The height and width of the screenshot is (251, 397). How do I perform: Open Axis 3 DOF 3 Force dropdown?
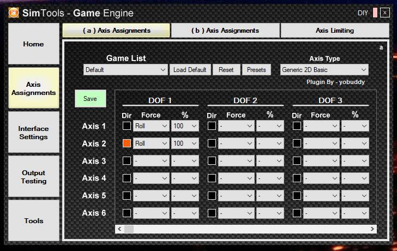(x=321, y=160)
